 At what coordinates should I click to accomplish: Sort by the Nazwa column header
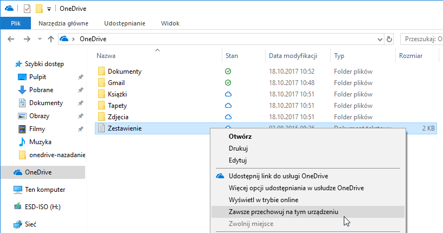point(106,56)
